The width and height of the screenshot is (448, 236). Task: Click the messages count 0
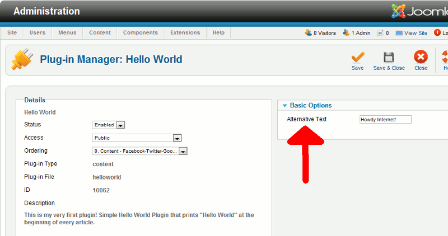[387, 33]
